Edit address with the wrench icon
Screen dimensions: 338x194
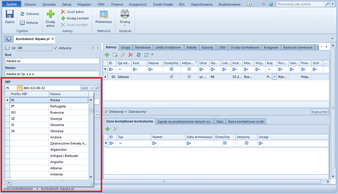click(x=123, y=55)
